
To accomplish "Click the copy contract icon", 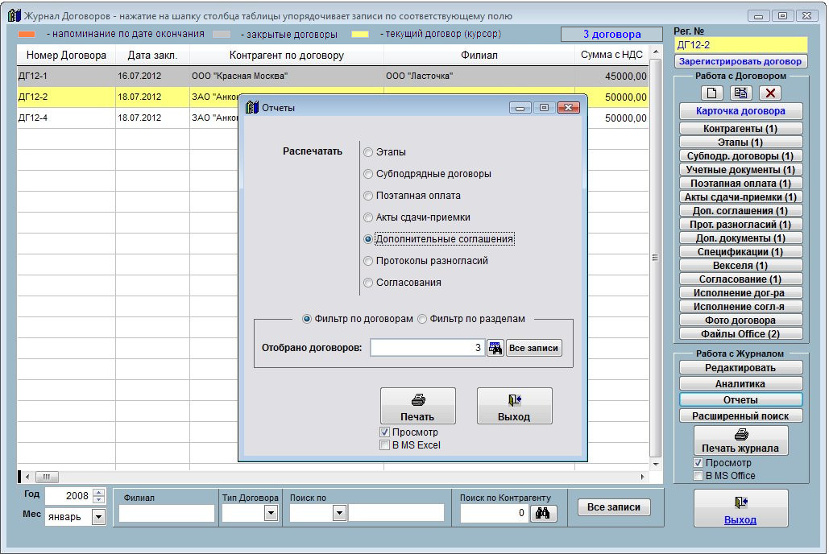I will (740, 93).
